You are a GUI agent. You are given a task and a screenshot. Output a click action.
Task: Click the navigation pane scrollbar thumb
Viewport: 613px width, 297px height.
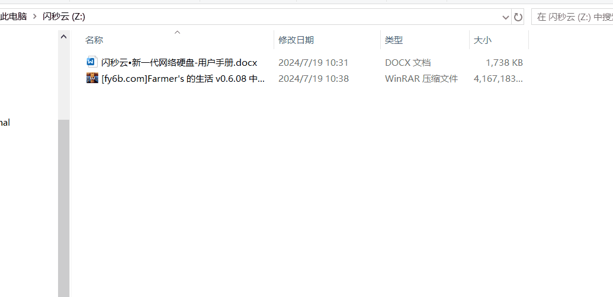tap(64, 208)
